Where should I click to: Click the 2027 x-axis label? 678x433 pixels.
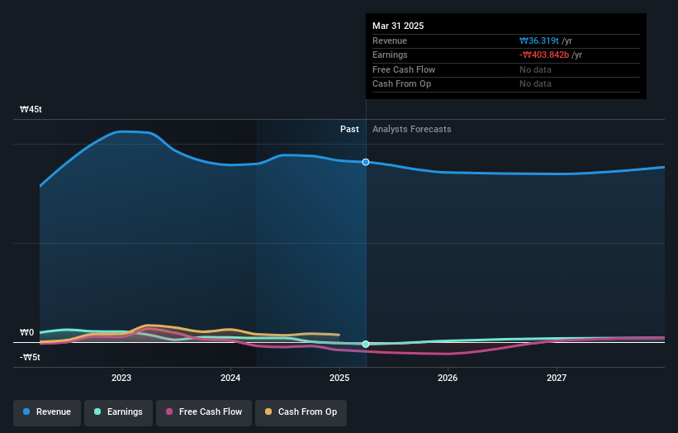(557, 378)
